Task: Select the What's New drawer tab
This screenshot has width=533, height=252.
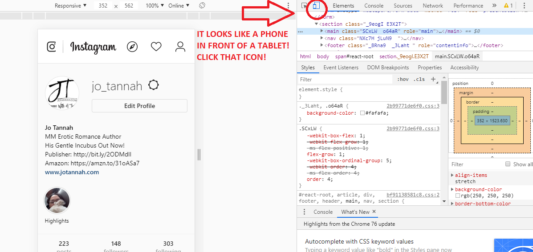Action: pyautogui.click(x=355, y=212)
